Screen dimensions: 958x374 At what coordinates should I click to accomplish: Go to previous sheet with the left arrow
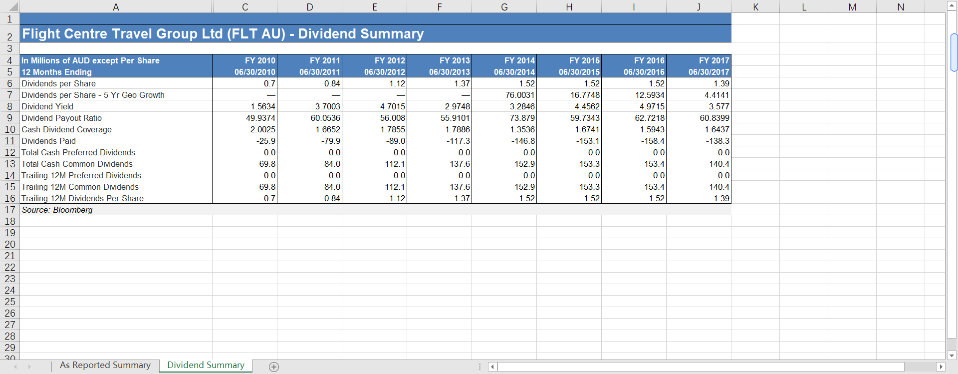[x=15, y=367]
